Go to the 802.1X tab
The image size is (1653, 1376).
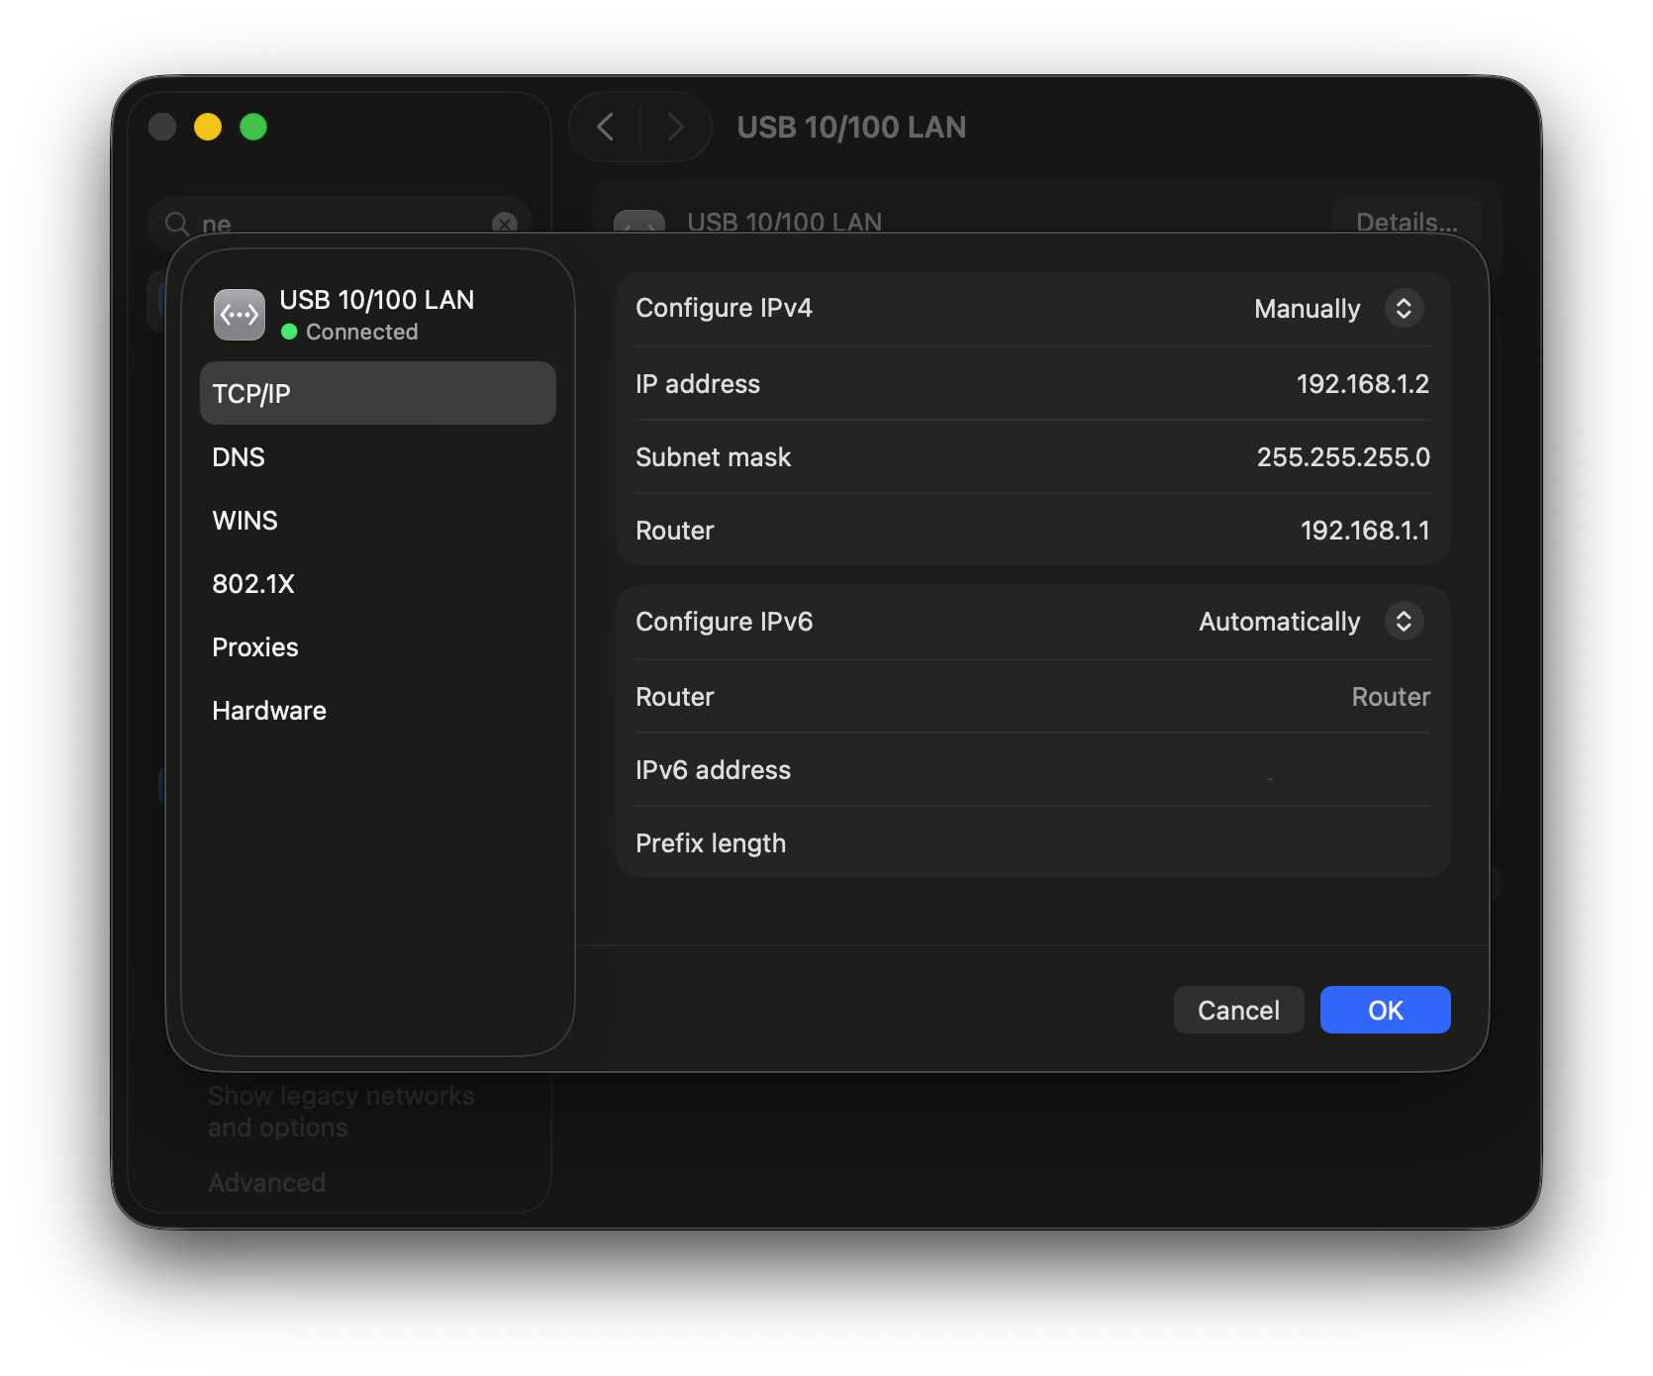point(253,584)
